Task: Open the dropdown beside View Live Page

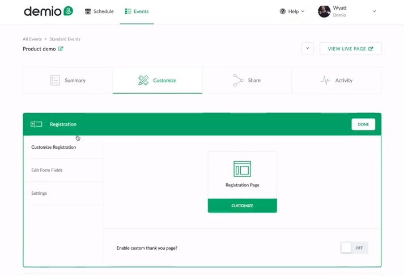Action: tap(308, 48)
